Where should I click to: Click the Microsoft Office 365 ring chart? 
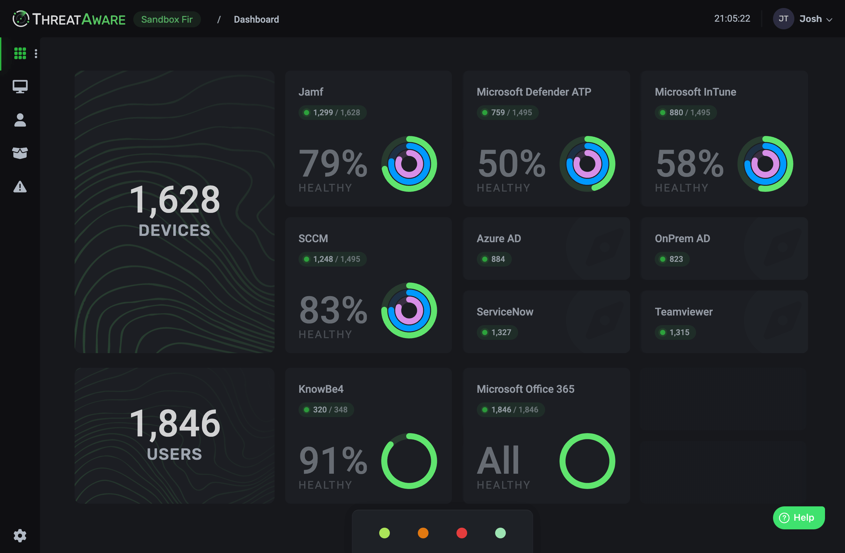(587, 461)
